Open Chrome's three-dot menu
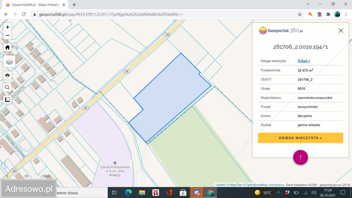Screen dimensions: 352x198 (346, 14)
